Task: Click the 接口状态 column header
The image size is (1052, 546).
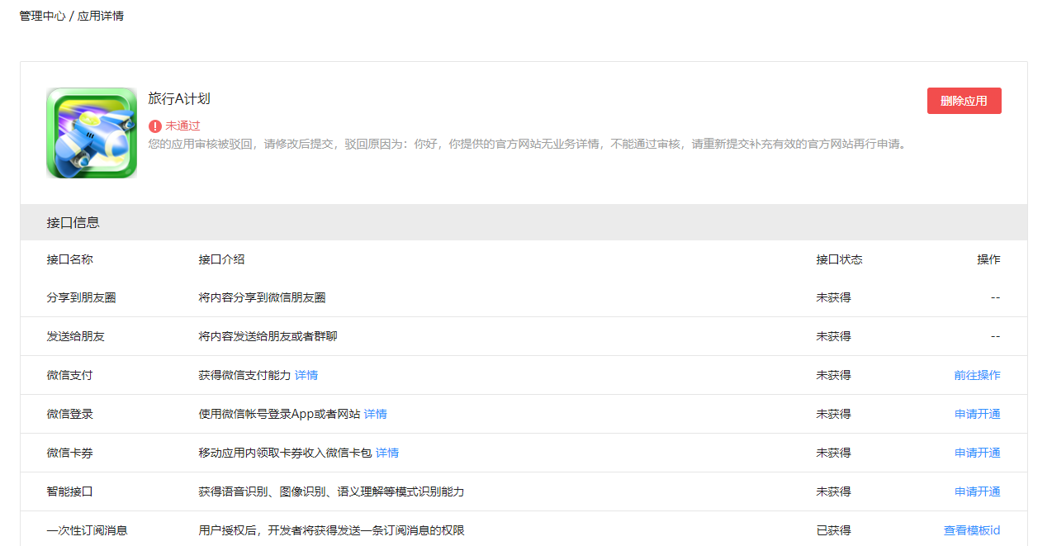Action: click(839, 259)
